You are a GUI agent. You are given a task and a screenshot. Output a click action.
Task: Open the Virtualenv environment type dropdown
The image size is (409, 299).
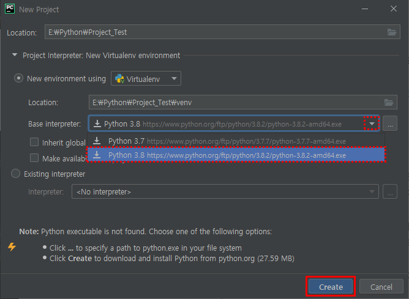click(x=146, y=78)
